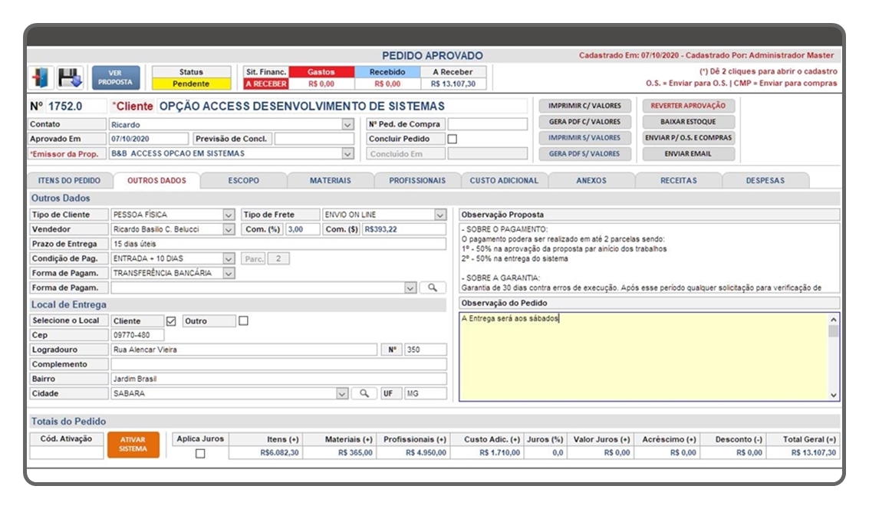This screenshot has height=509, width=869.
Task: Click the A Receber value R$ 13.107,30
Action: 453,84
